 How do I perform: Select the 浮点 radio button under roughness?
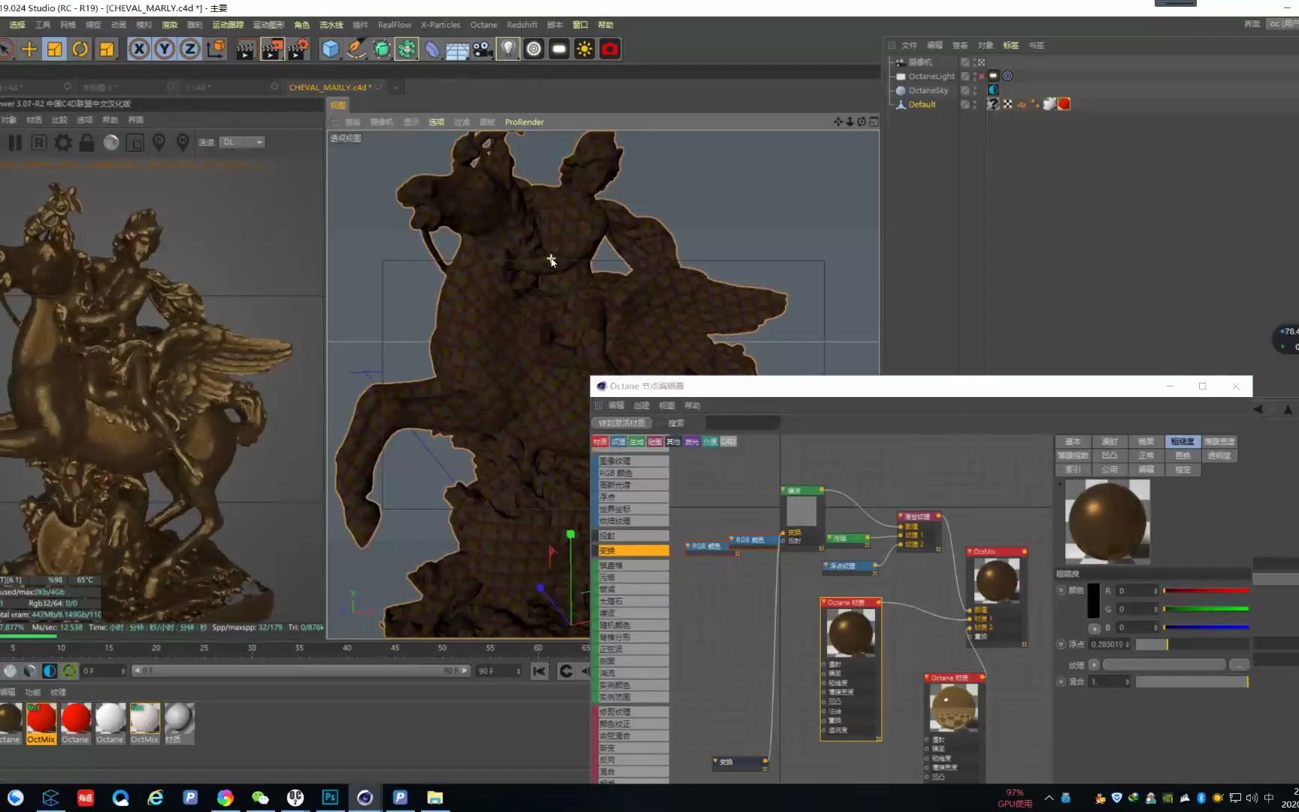click(1061, 644)
